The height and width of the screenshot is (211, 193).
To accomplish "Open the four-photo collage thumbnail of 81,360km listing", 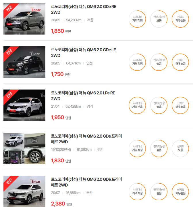I will (x=24, y=149).
